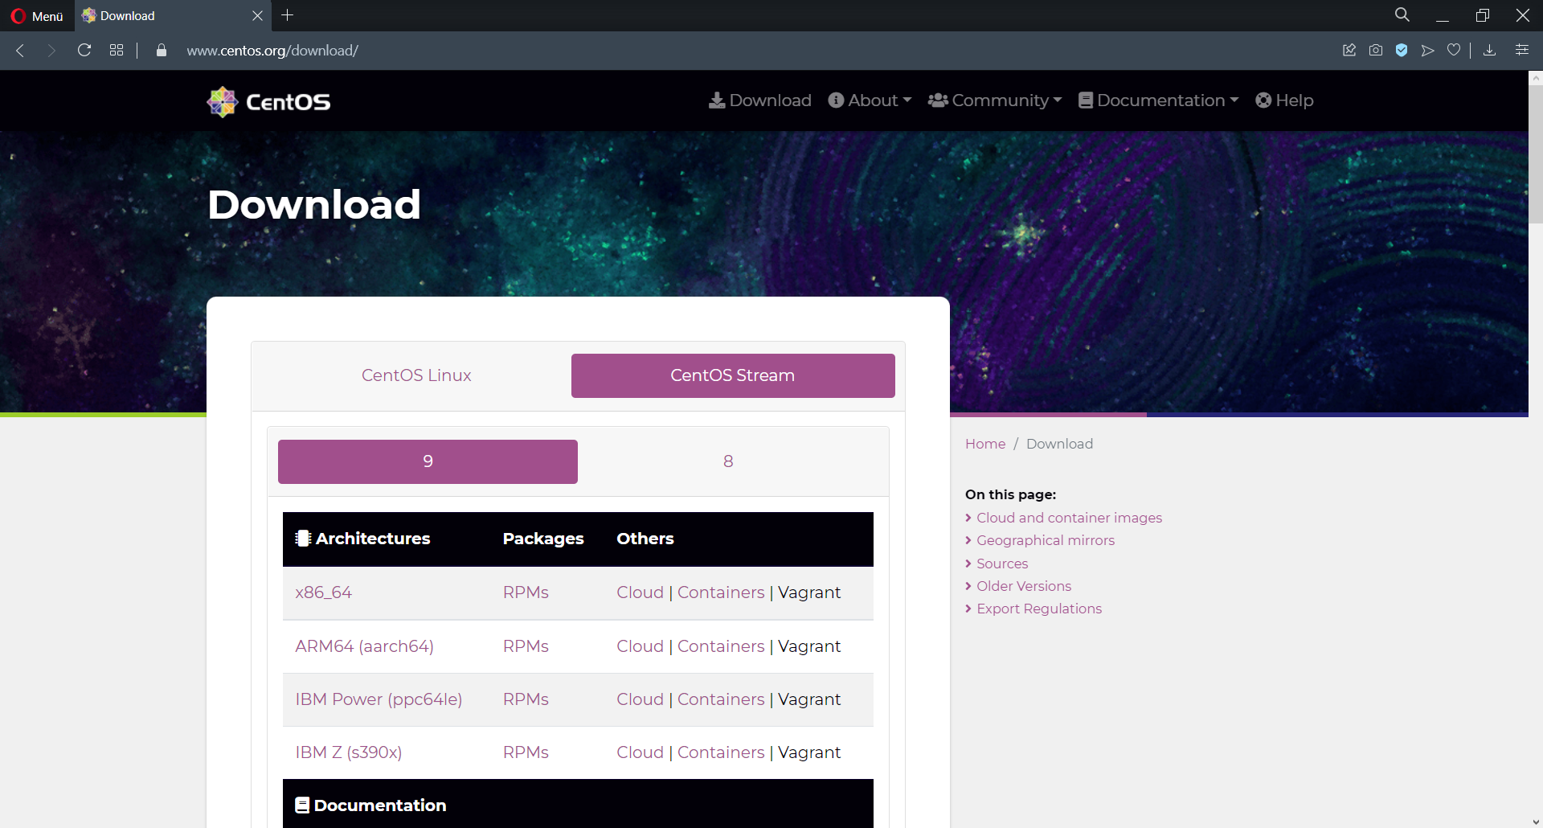Expand the Community dropdown menu
The width and height of the screenshot is (1543, 828).
(995, 100)
